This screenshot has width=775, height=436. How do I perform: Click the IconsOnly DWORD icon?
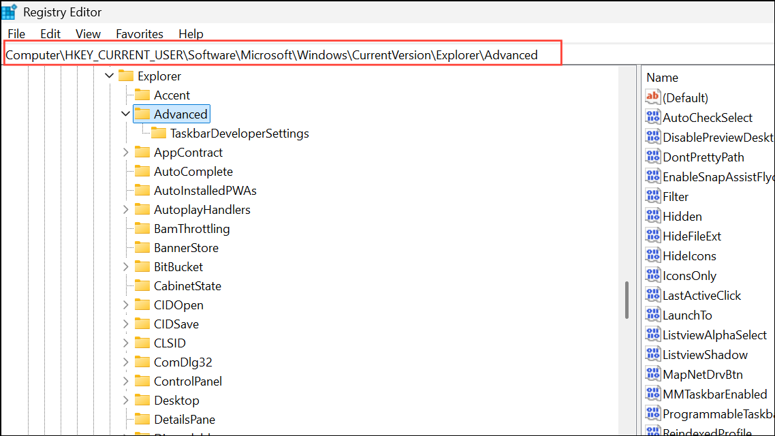tap(652, 275)
